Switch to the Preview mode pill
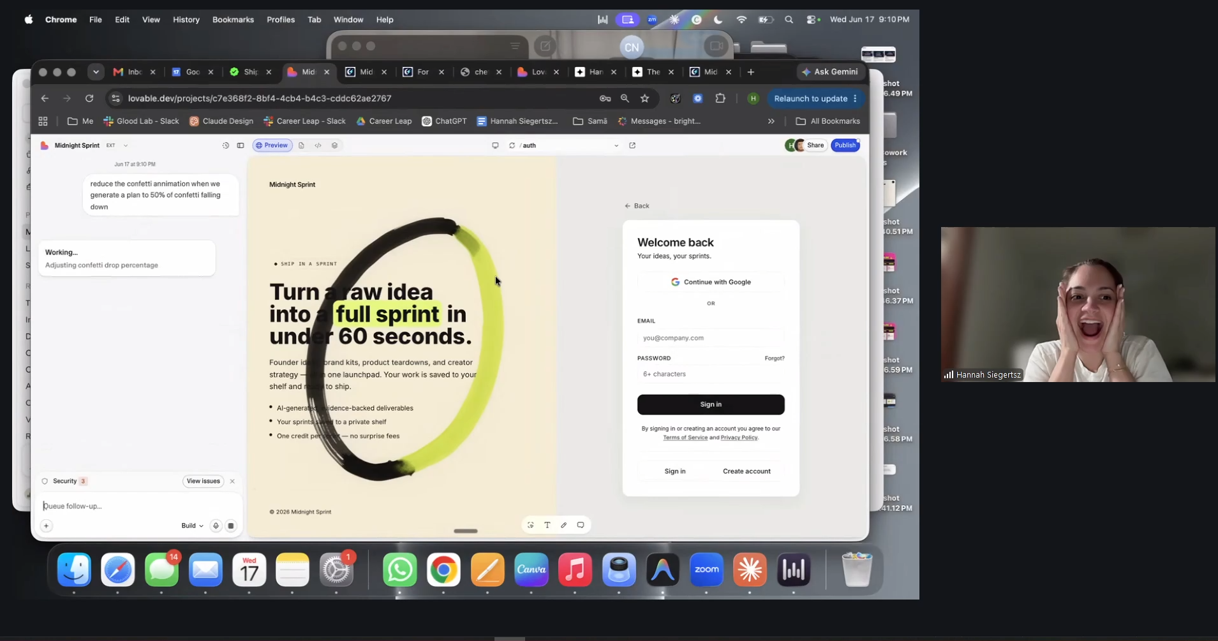 [272, 145]
